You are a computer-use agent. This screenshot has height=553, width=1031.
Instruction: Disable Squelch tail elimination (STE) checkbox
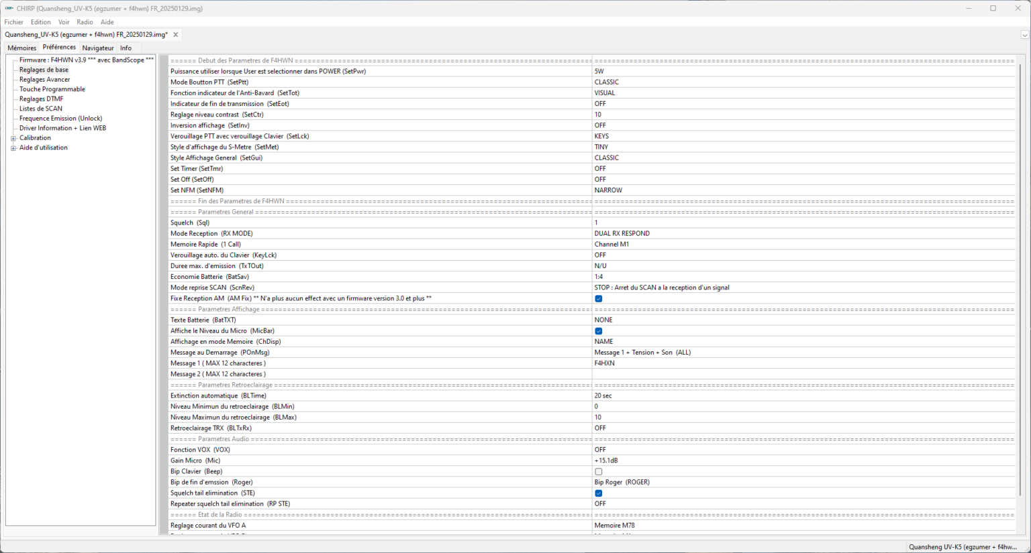tap(598, 493)
